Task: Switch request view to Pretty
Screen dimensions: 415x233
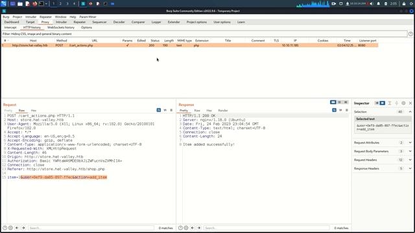Action: point(8,111)
